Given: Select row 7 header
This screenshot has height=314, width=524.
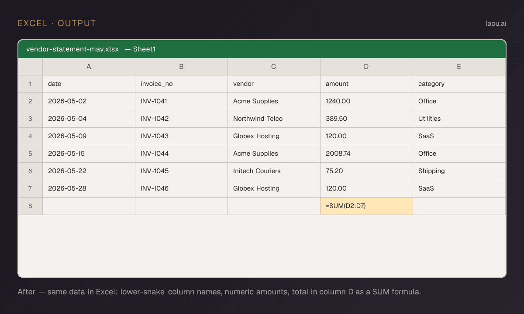Looking at the screenshot, I should coord(31,189).
